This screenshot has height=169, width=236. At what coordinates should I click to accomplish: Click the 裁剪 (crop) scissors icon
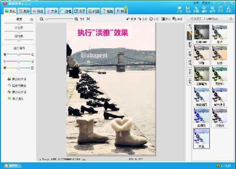click(x=212, y=9)
